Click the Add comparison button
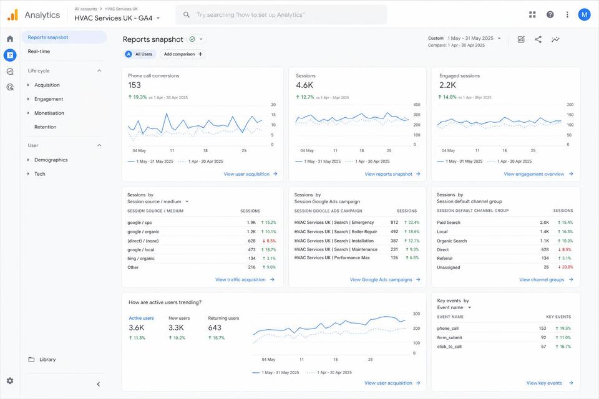This screenshot has width=599, height=399. click(x=183, y=54)
